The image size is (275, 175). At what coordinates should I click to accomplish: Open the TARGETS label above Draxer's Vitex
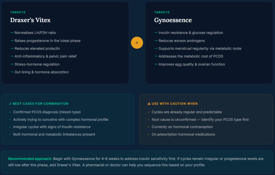tap(18, 12)
